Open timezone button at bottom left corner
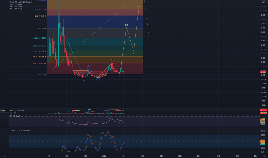Viewport: 268px width, 158px height. 5,156
